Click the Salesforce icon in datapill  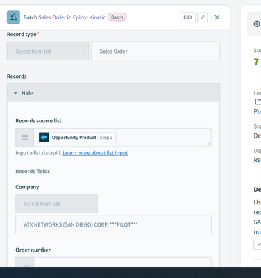tap(44, 138)
